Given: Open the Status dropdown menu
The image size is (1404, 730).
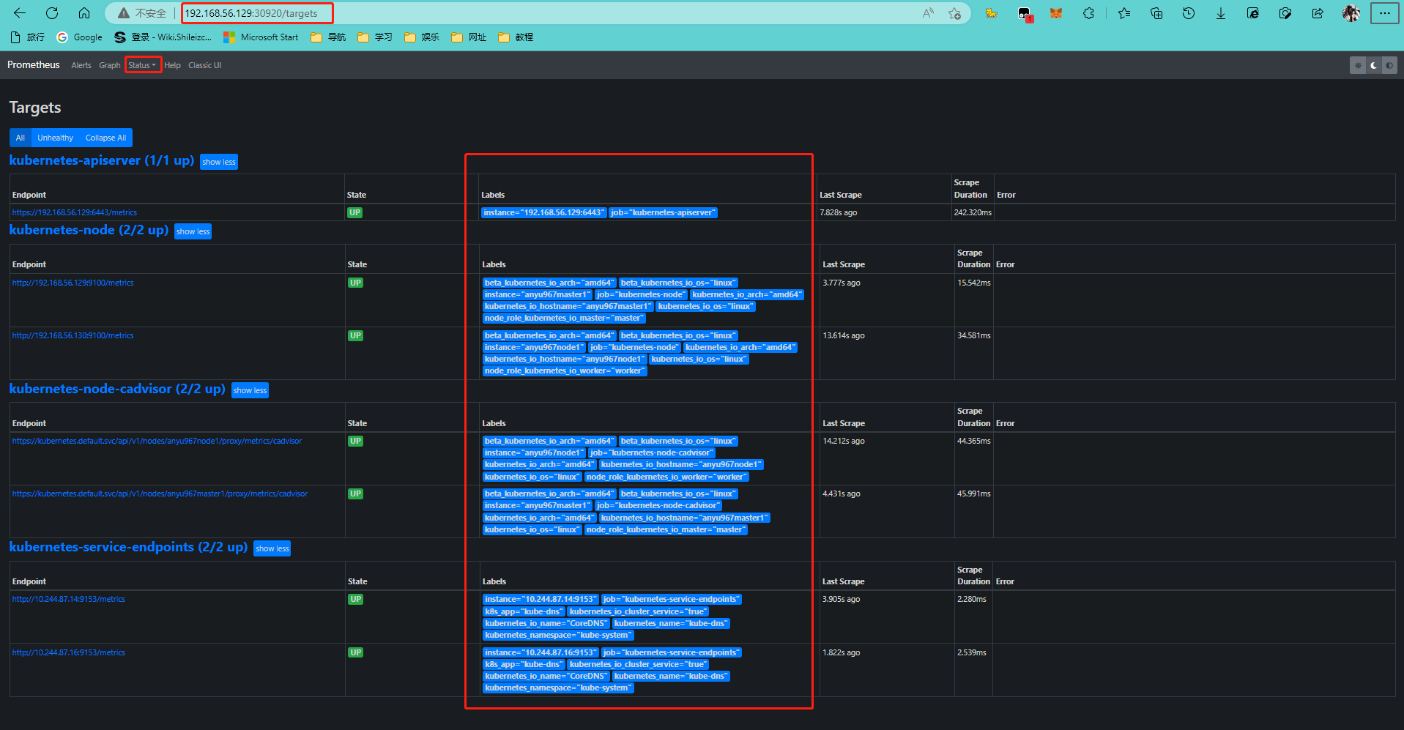Looking at the screenshot, I should [142, 65].
